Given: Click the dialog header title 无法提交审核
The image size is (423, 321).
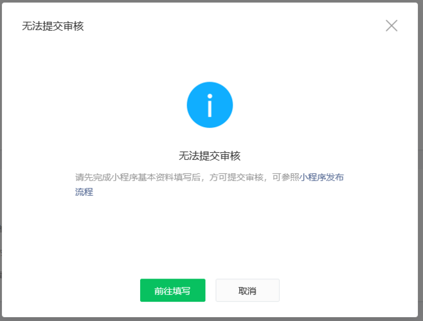Looking at the screenshot, I should coord(53,26).
